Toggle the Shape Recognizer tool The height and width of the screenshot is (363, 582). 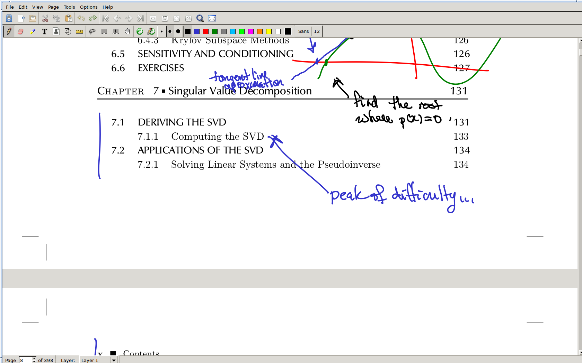68,31
